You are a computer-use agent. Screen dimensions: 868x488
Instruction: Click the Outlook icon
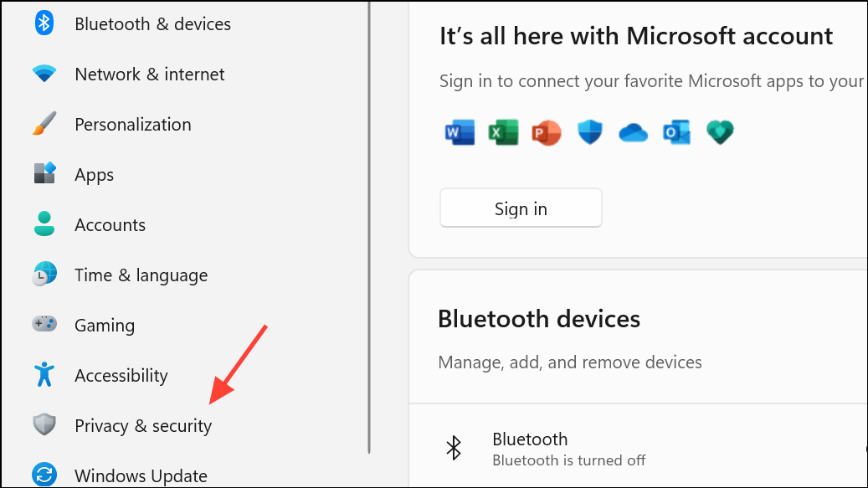pos(676,131)
